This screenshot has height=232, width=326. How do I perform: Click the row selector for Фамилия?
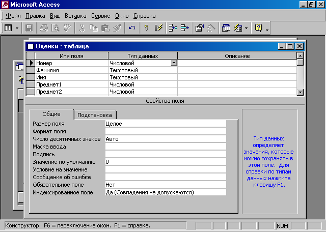pyautogui.click(x=31, y=70)
